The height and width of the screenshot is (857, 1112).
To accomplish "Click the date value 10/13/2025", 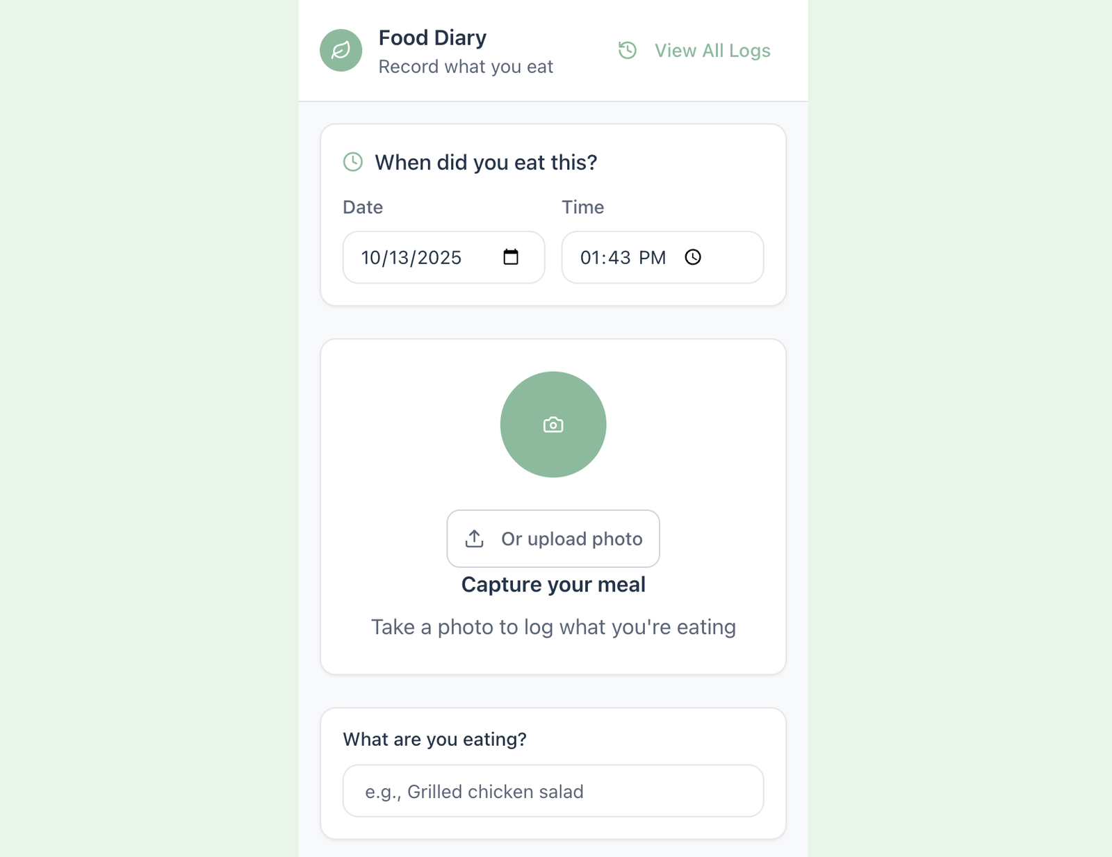I will click(411, 258).
